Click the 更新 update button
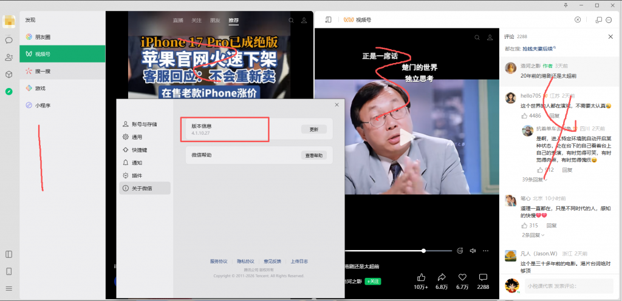 coord(314,129)
